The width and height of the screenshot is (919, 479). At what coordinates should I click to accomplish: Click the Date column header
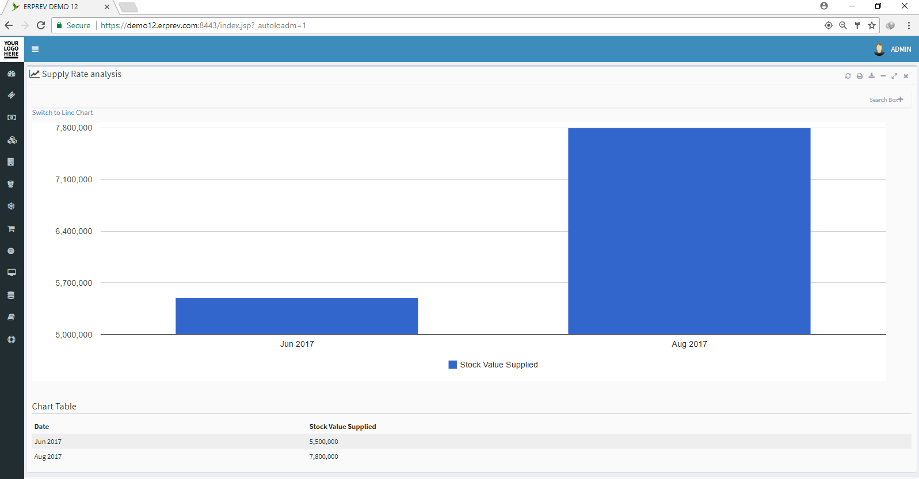(x=41, y=427)
